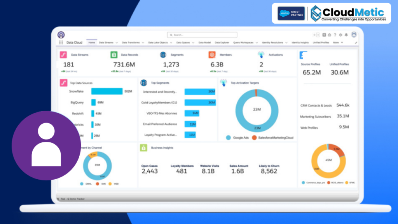Click the "BigQuery" data source row

pyautogui.click(x=86, y=102)
